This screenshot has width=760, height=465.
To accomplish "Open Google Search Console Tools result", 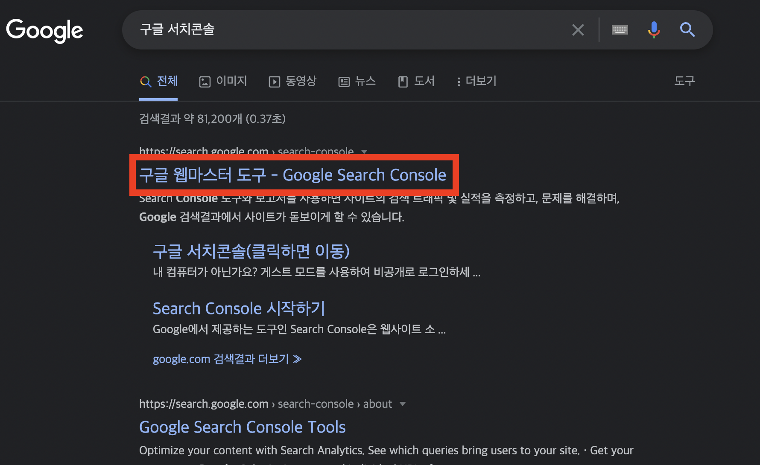I will point(243,427).
